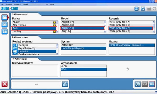Screen dimensions: 157x94
Task: Open the Dokumenty menu
Action: (x=18, y=4)
